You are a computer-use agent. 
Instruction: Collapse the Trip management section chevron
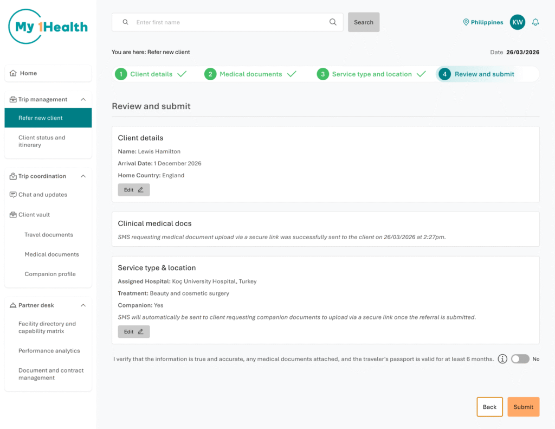[x=83, y=100]
